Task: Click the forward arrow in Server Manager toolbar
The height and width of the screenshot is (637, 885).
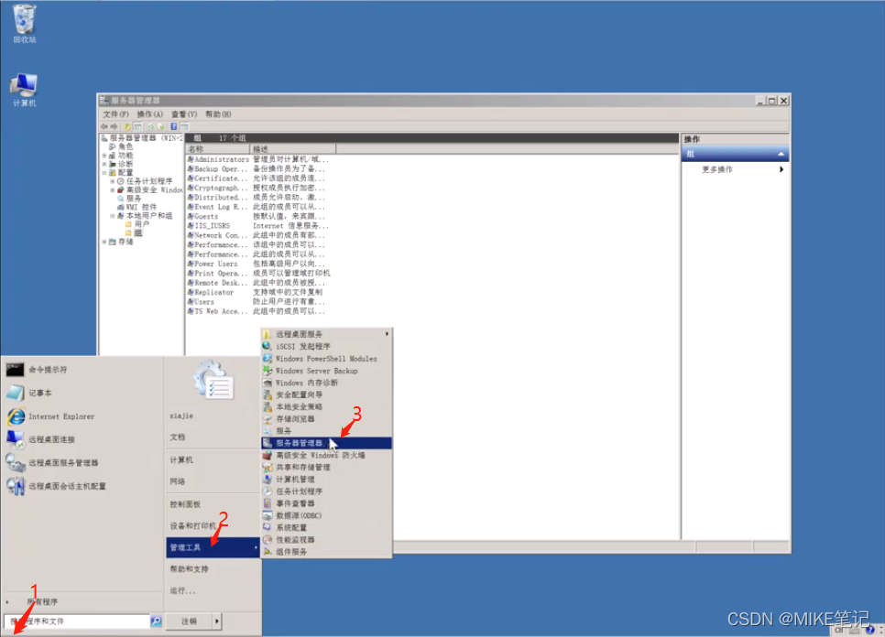Action: 115,127
